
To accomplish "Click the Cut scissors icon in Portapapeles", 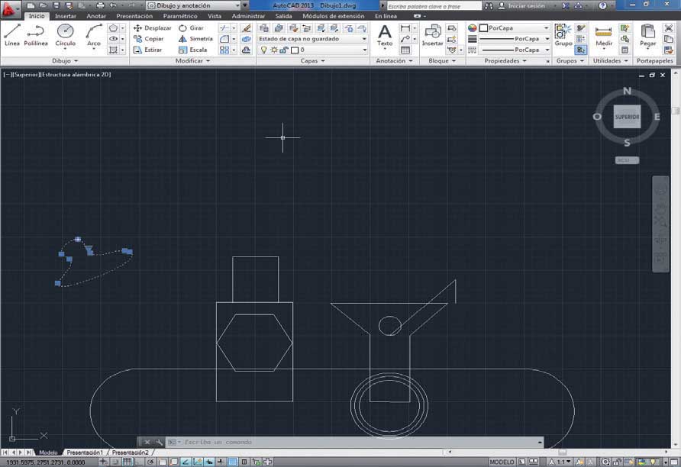I will [669, 27].
